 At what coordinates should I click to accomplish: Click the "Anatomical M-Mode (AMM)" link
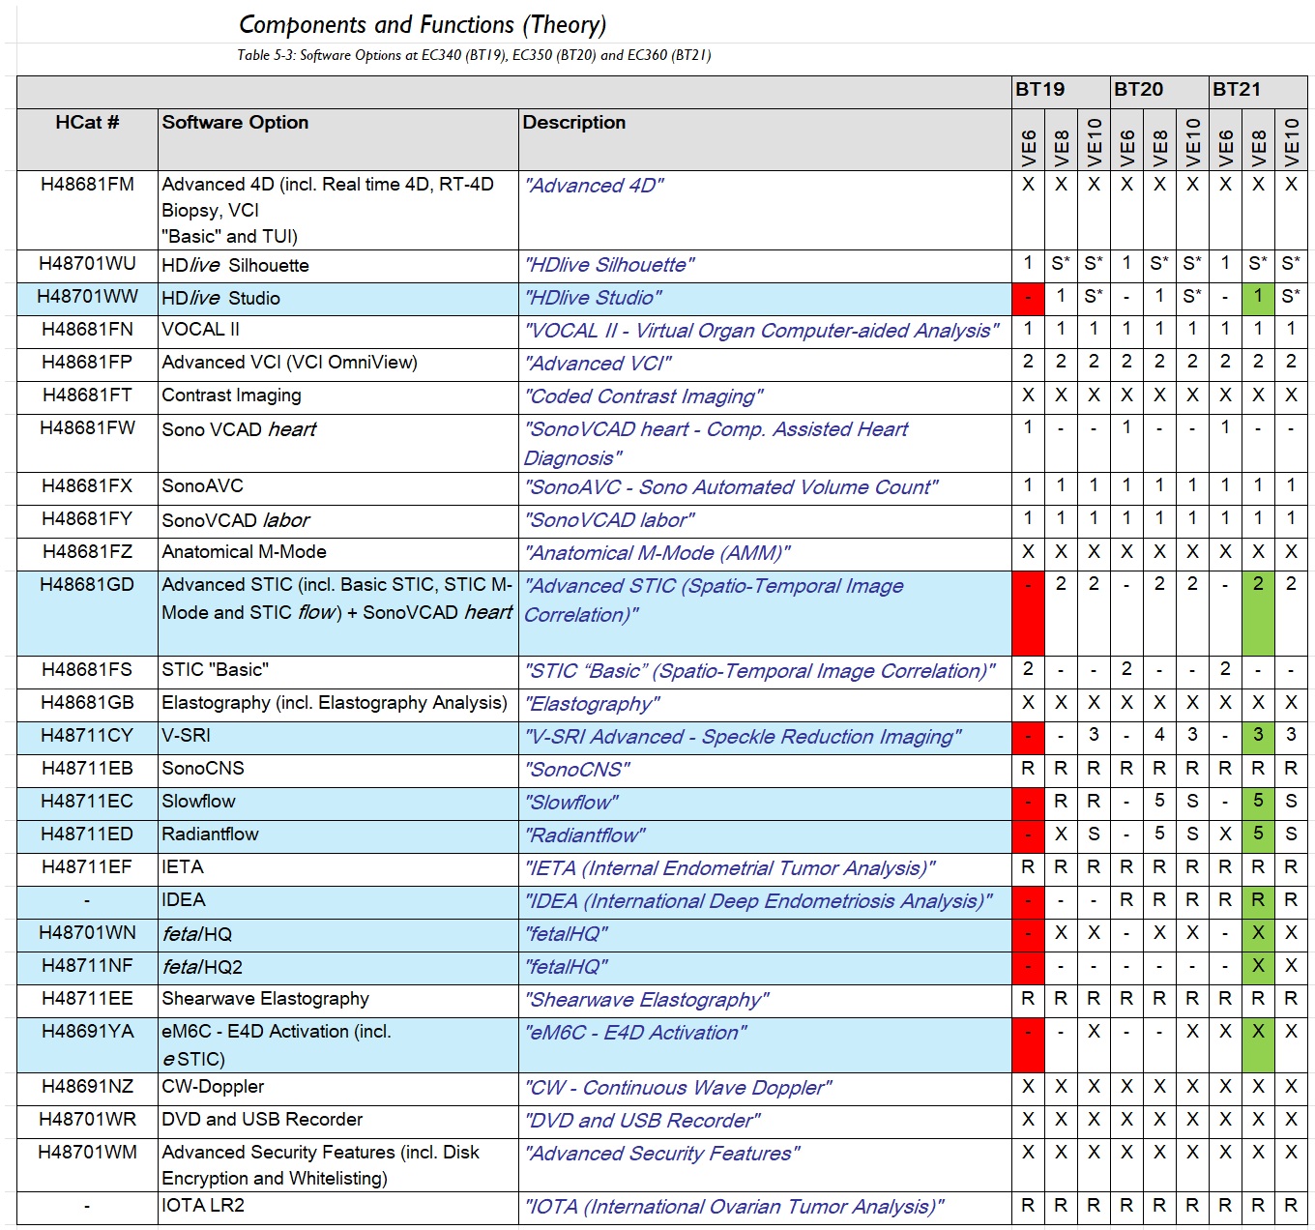pyautogui.click(x=657, y=553)
